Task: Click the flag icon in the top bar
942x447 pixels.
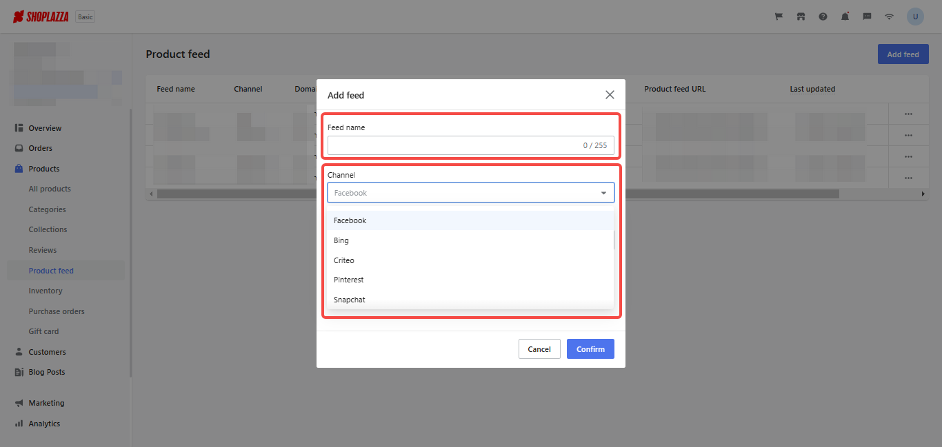Action: (779, 17)
